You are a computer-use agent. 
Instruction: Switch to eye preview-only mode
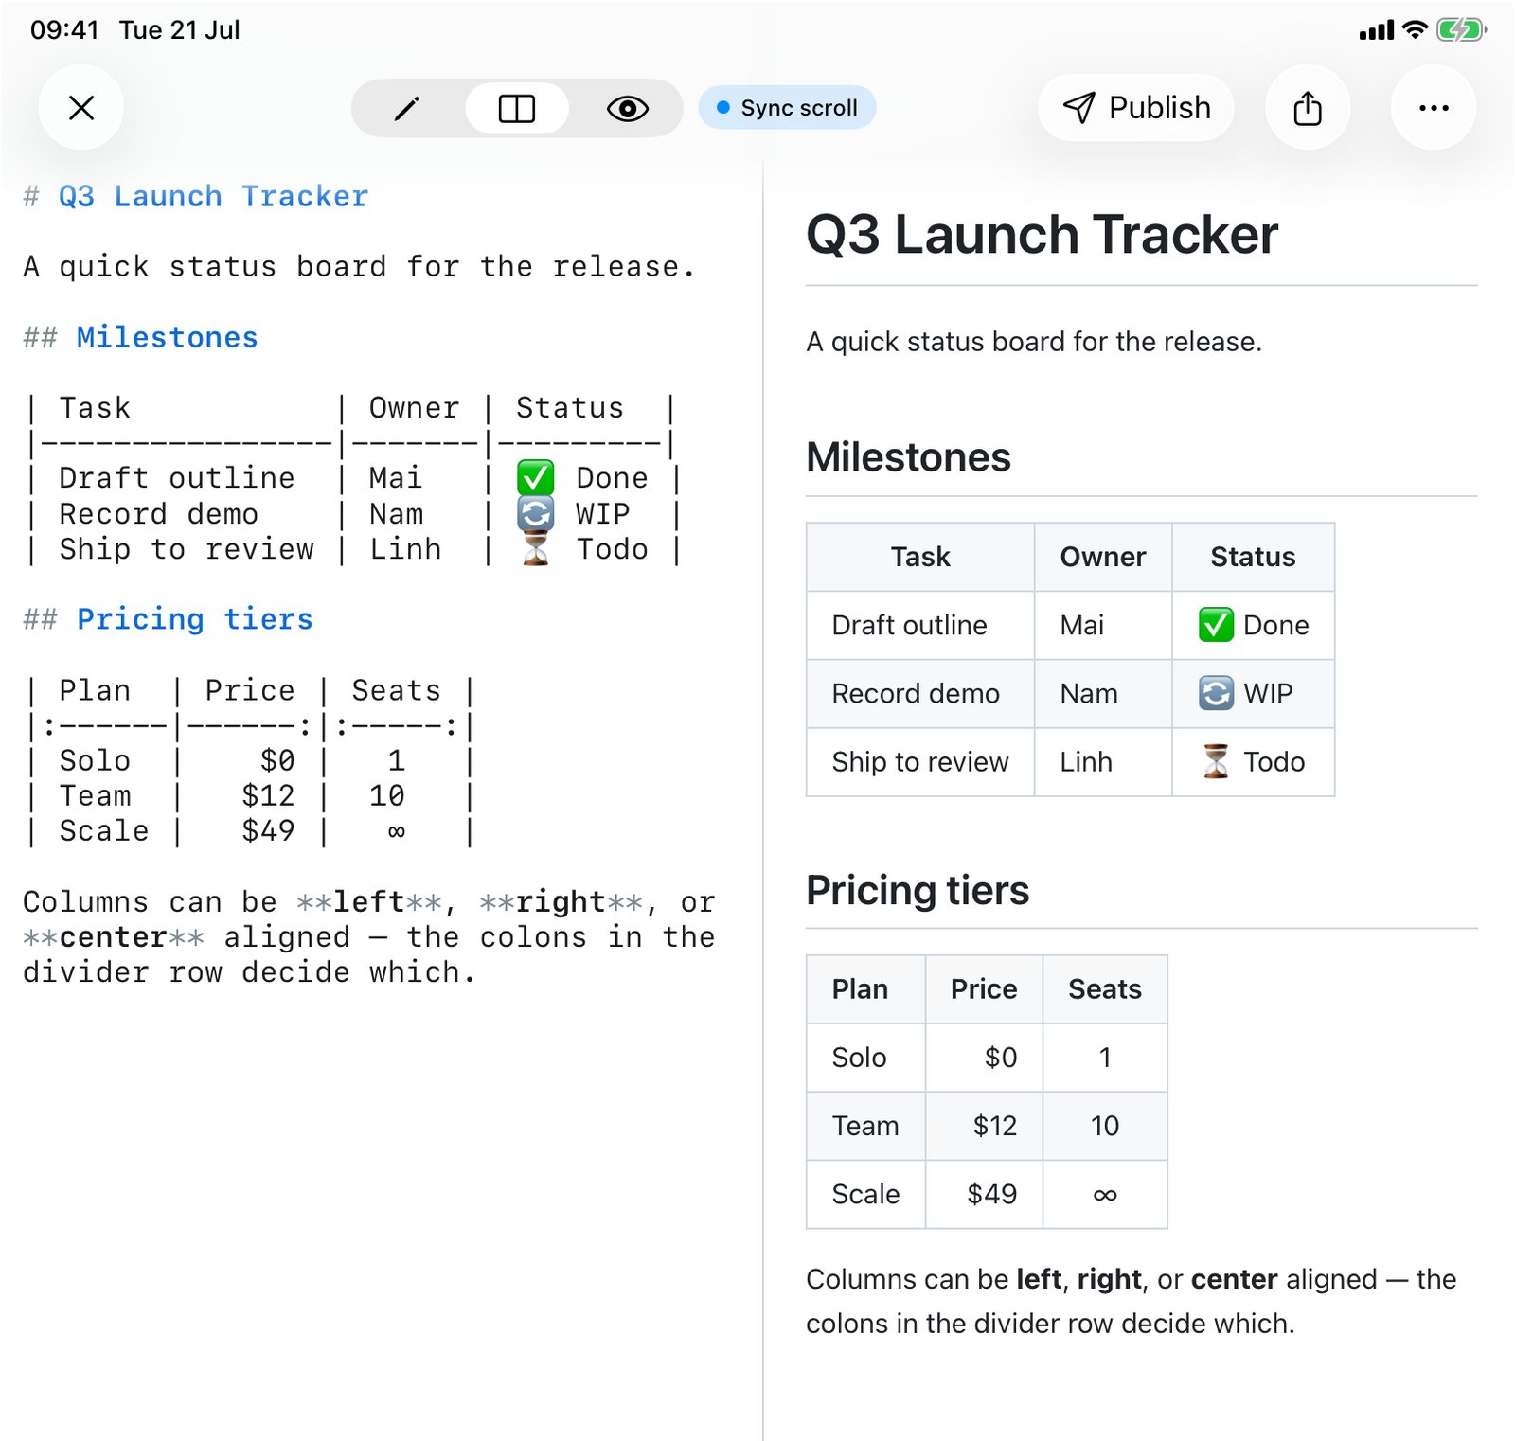pyautogui.click(x=627, y=108)
